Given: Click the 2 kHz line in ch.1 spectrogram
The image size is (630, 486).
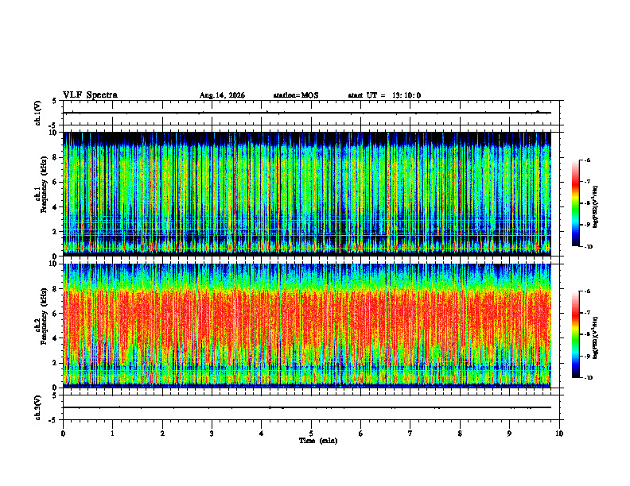Looking at the screenshot, I should (307, 231).
